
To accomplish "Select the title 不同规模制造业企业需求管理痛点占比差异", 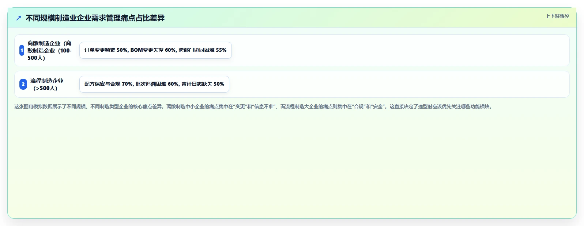I will coord(95,18).
